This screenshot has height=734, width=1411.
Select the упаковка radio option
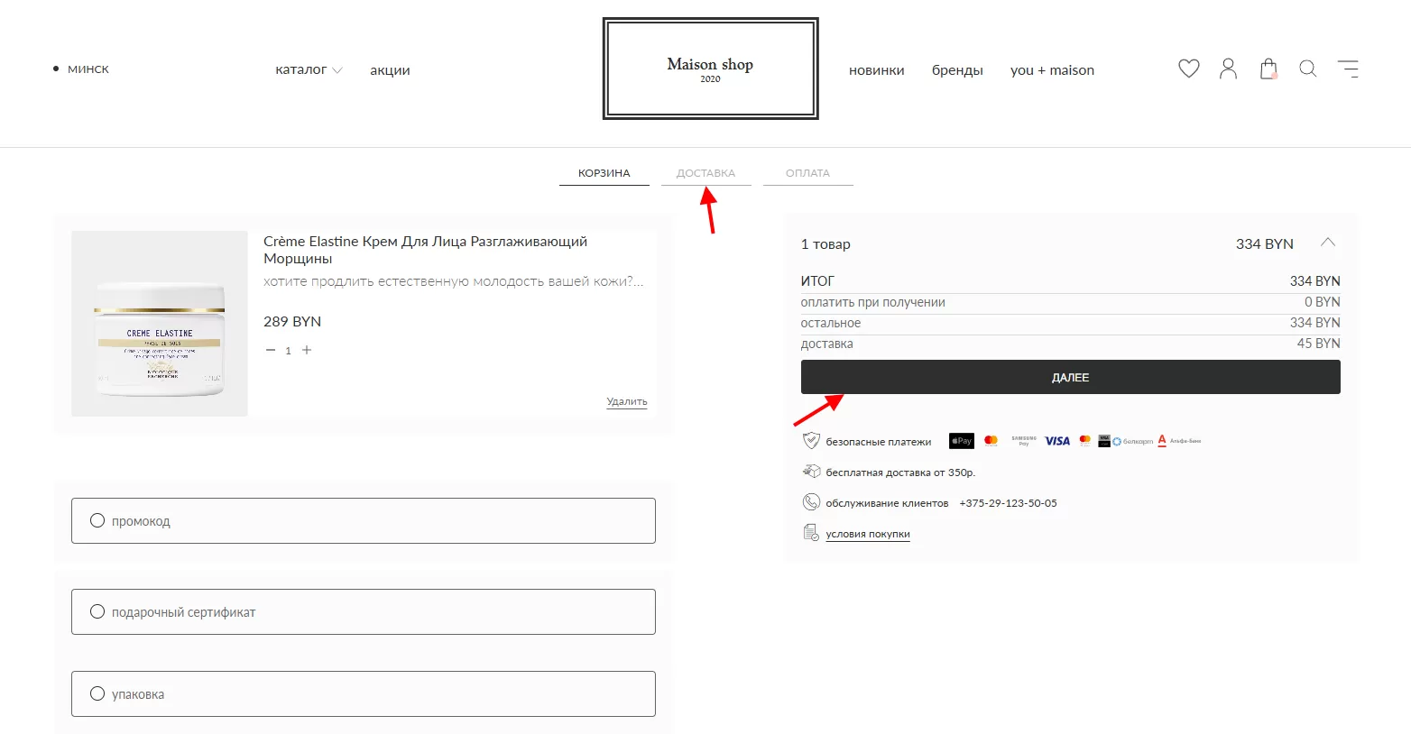point(97,693)
